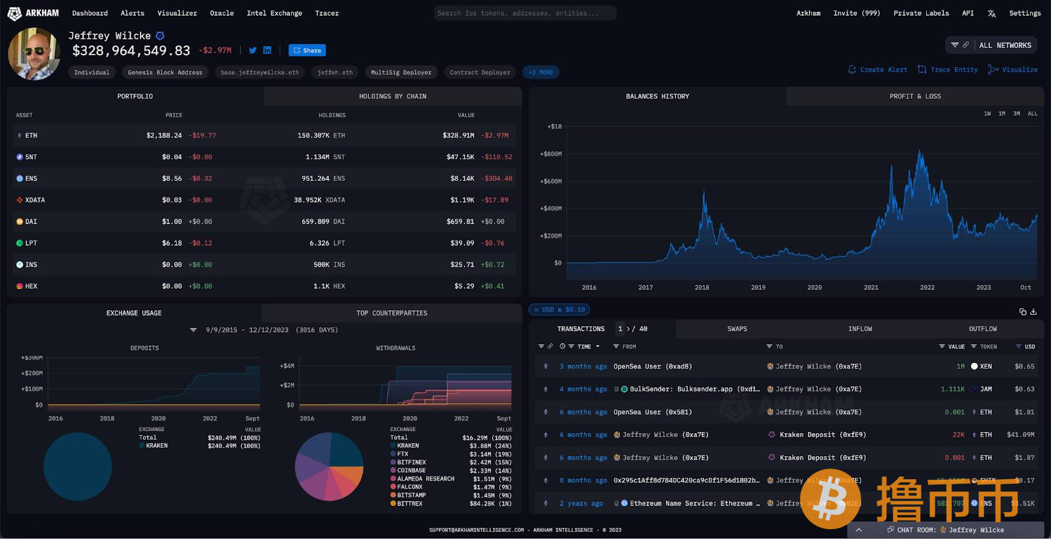Click the MultiSig Deployer tag

401,72
